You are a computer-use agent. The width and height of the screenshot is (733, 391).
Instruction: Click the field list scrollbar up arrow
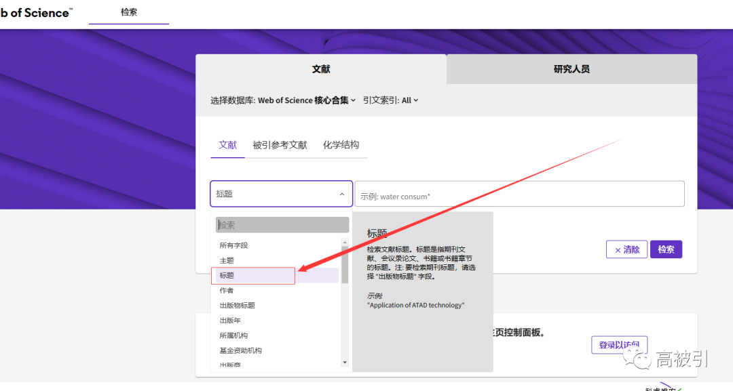pos(345,242)
